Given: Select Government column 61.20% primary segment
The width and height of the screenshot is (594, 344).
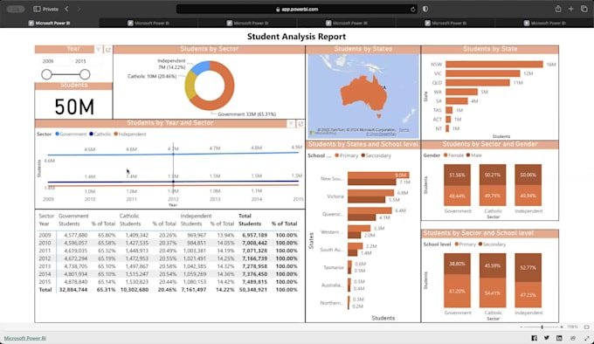Looking at the screenshot, I should (457, 291).
